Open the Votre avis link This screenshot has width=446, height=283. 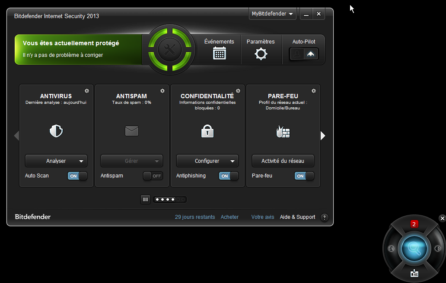coord(263,217)
